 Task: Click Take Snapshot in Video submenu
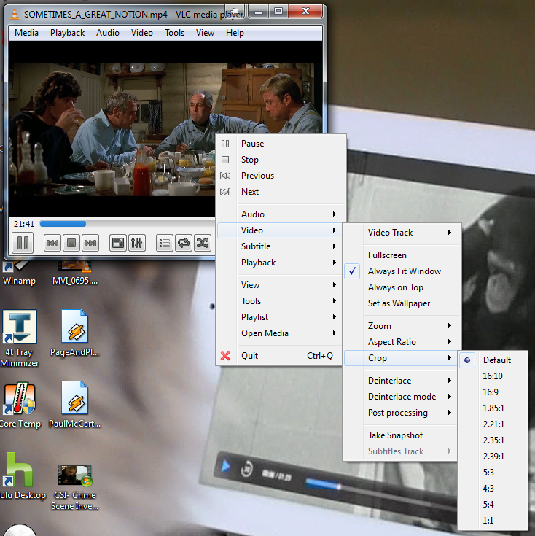(x=400, y=435)
